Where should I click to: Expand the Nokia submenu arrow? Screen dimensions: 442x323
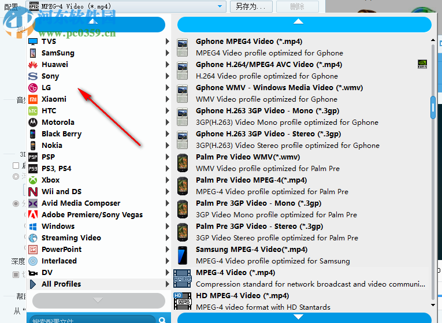pos(167,146)
